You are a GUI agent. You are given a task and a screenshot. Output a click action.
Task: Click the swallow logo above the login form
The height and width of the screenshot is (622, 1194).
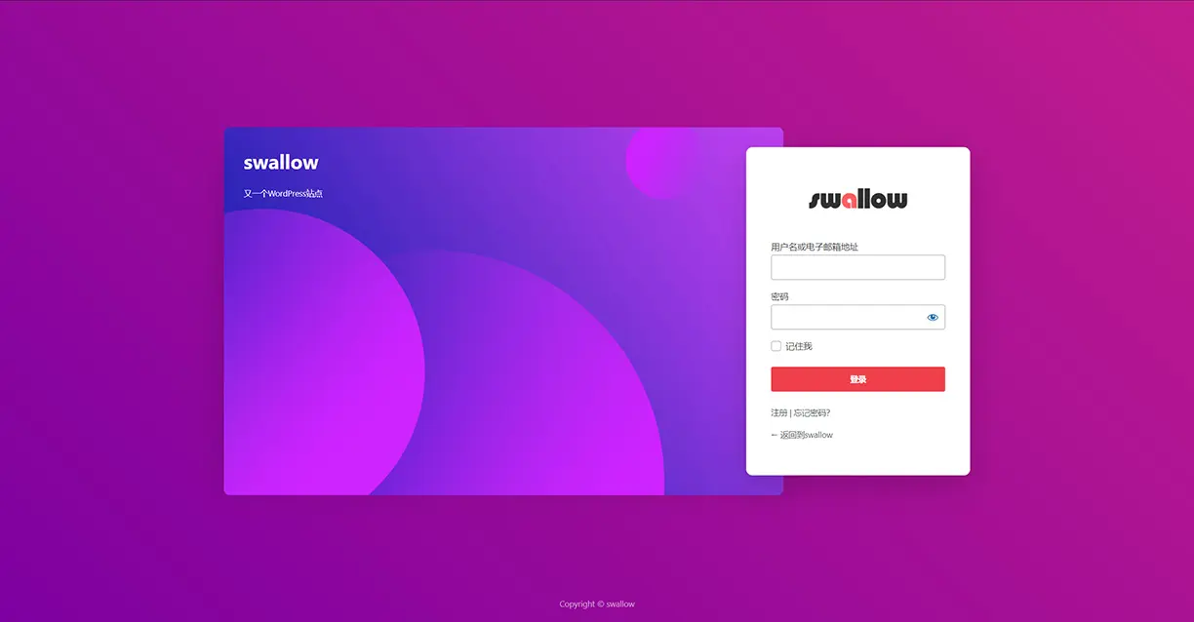(x=857, y=200)
